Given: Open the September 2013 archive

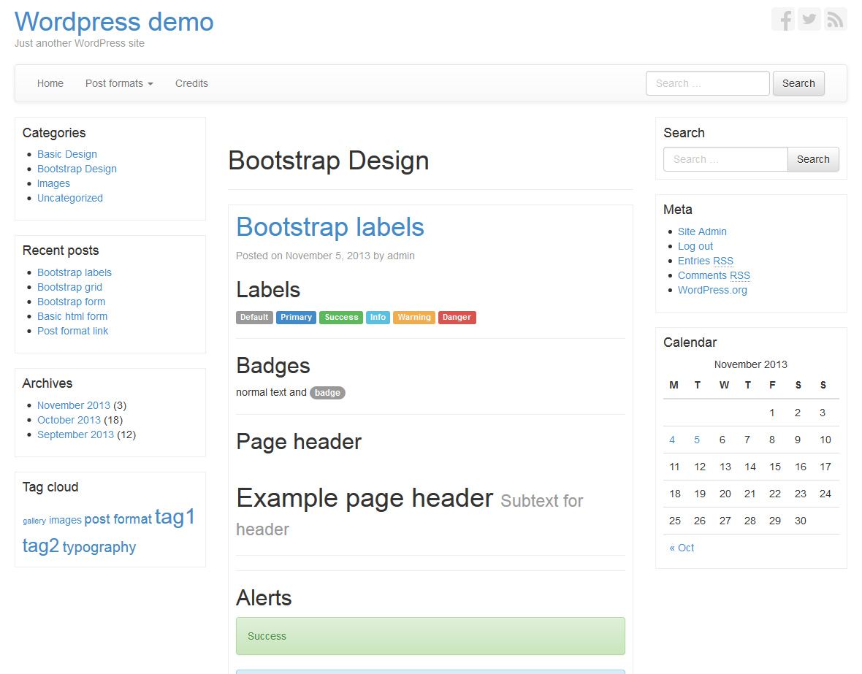Looking at the screenshot, I should click(75, 434).
